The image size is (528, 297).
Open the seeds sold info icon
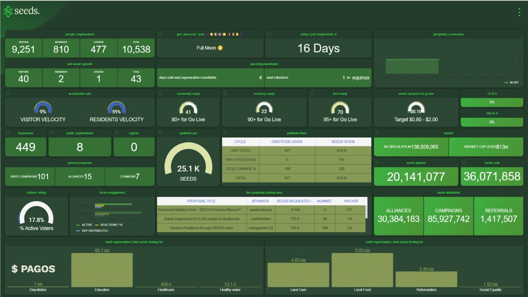pyautogui.click(x=463, y=162)
